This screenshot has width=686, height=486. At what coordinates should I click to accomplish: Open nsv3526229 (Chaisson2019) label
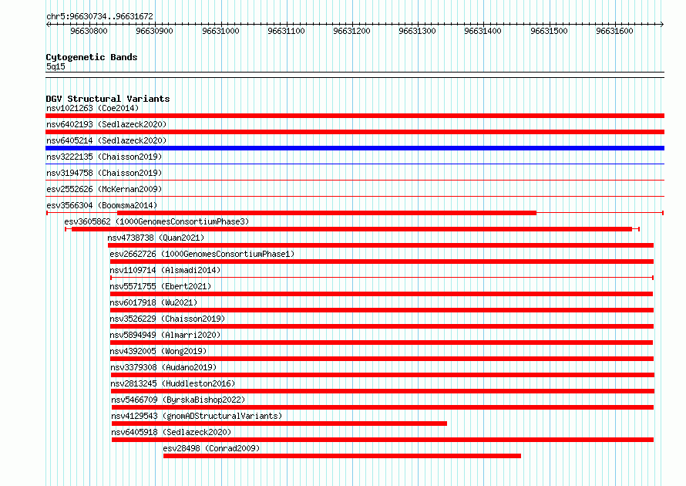coord(167,319)
